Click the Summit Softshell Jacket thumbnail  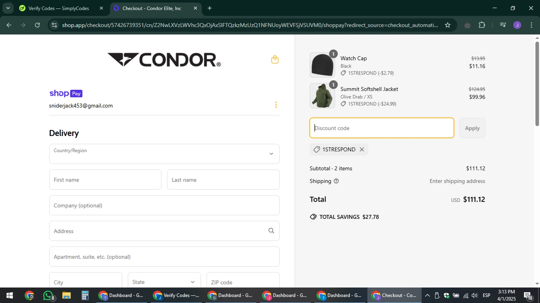pos(322,96)
